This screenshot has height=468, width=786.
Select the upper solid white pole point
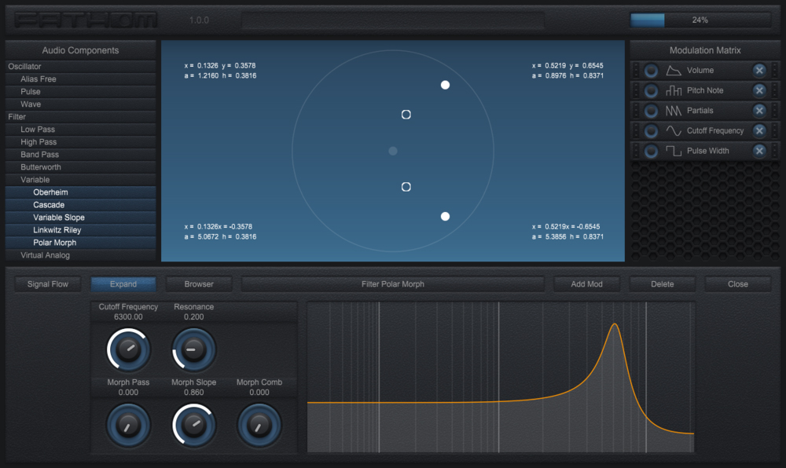point(445,85)
